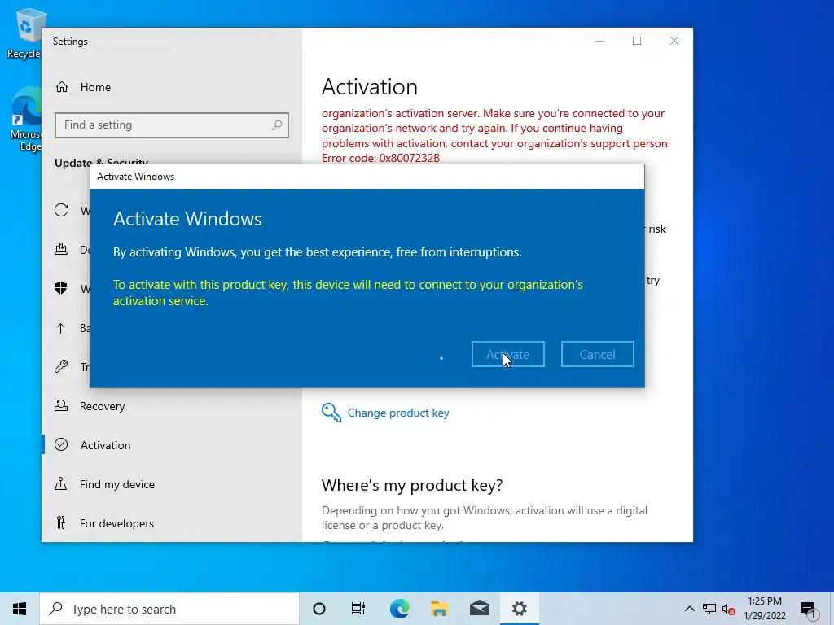Click the Activation checkmark circle icon

coord(61,445)
